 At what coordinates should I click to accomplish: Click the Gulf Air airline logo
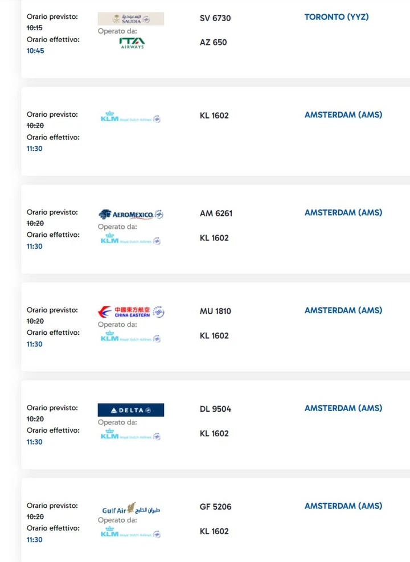click(131, 508)
